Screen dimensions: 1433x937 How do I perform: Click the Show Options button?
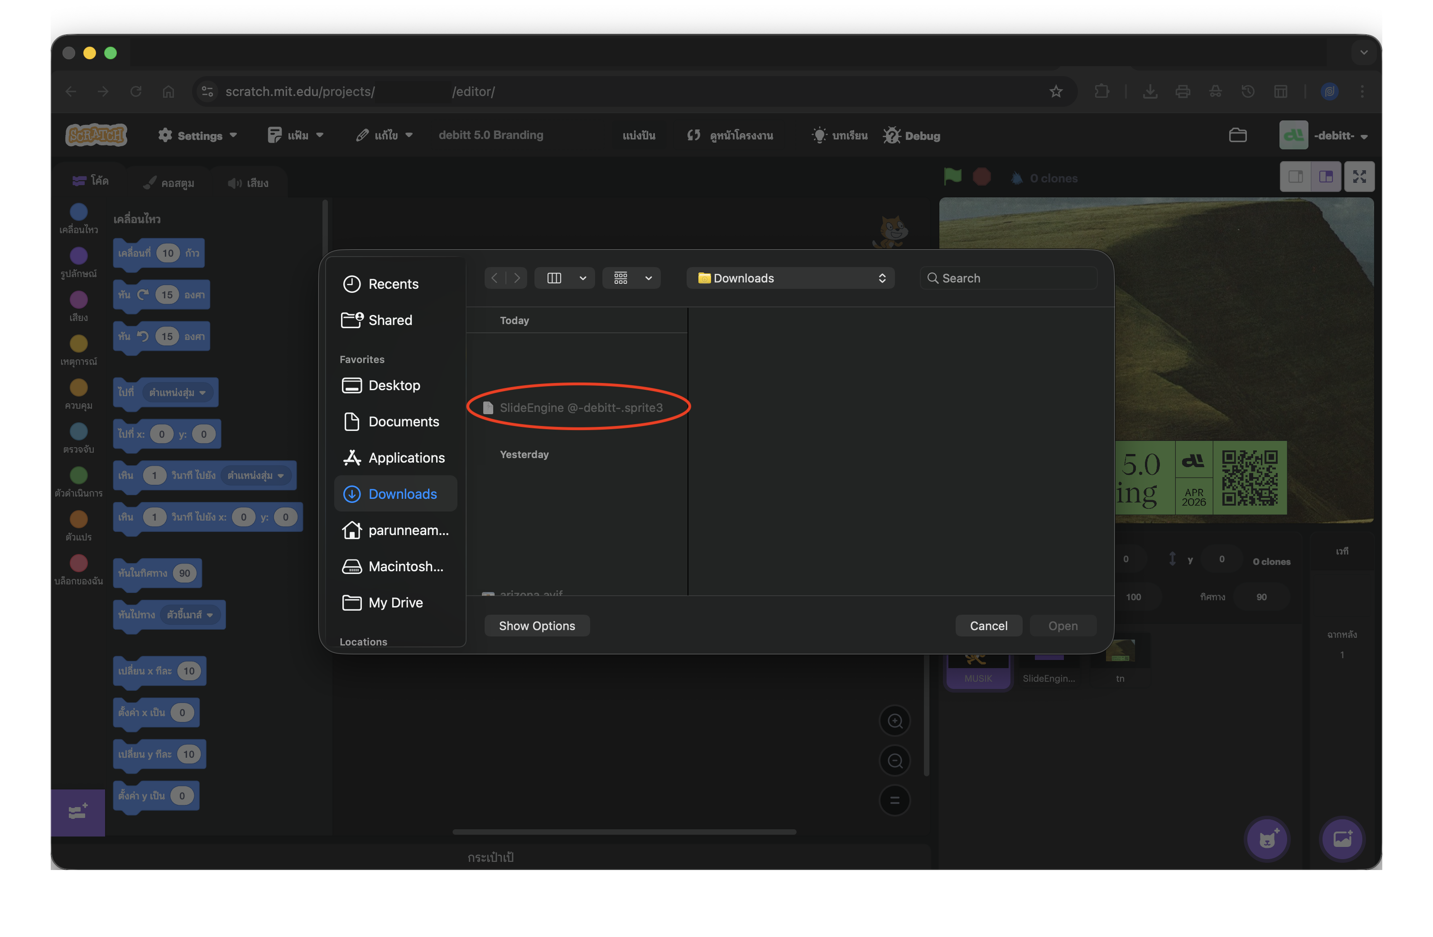[537, 626]
